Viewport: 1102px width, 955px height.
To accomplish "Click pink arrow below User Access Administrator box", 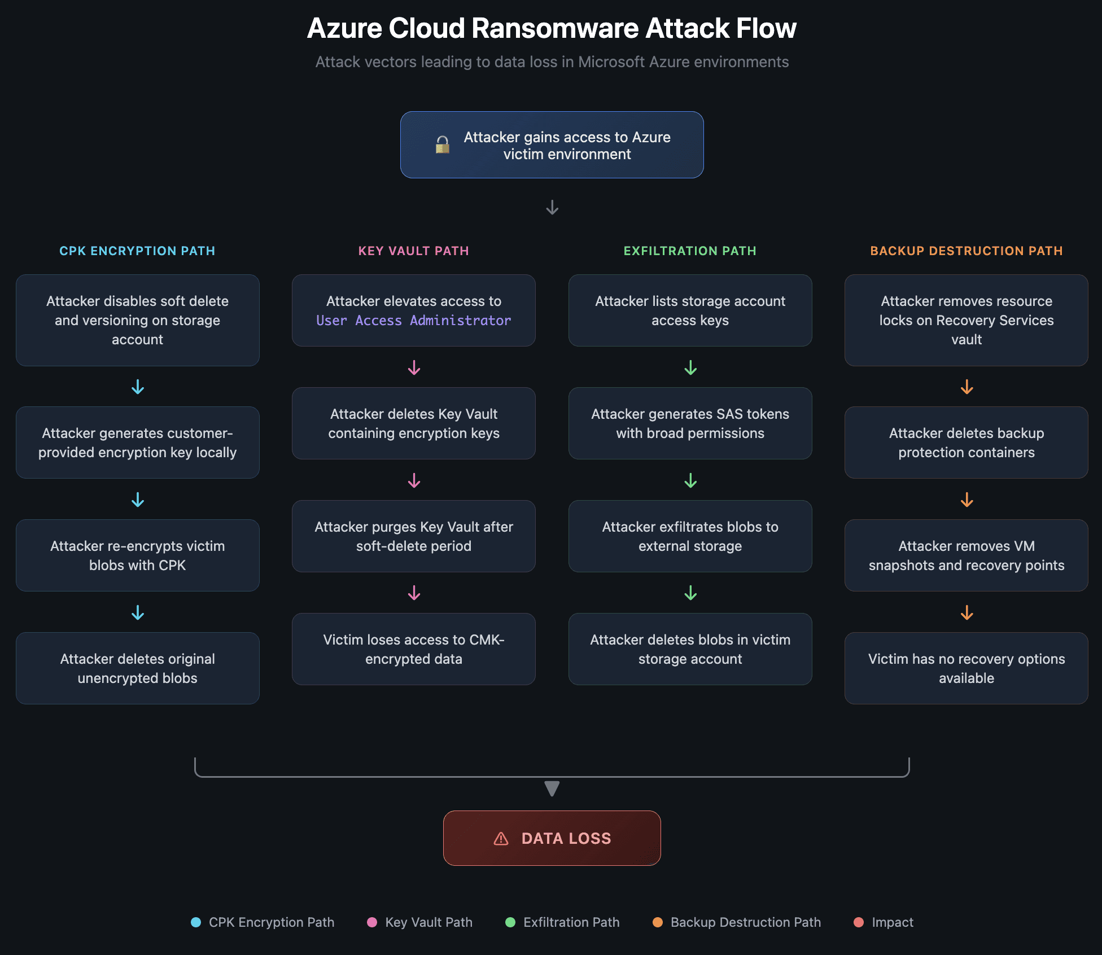I will [414, 368].
